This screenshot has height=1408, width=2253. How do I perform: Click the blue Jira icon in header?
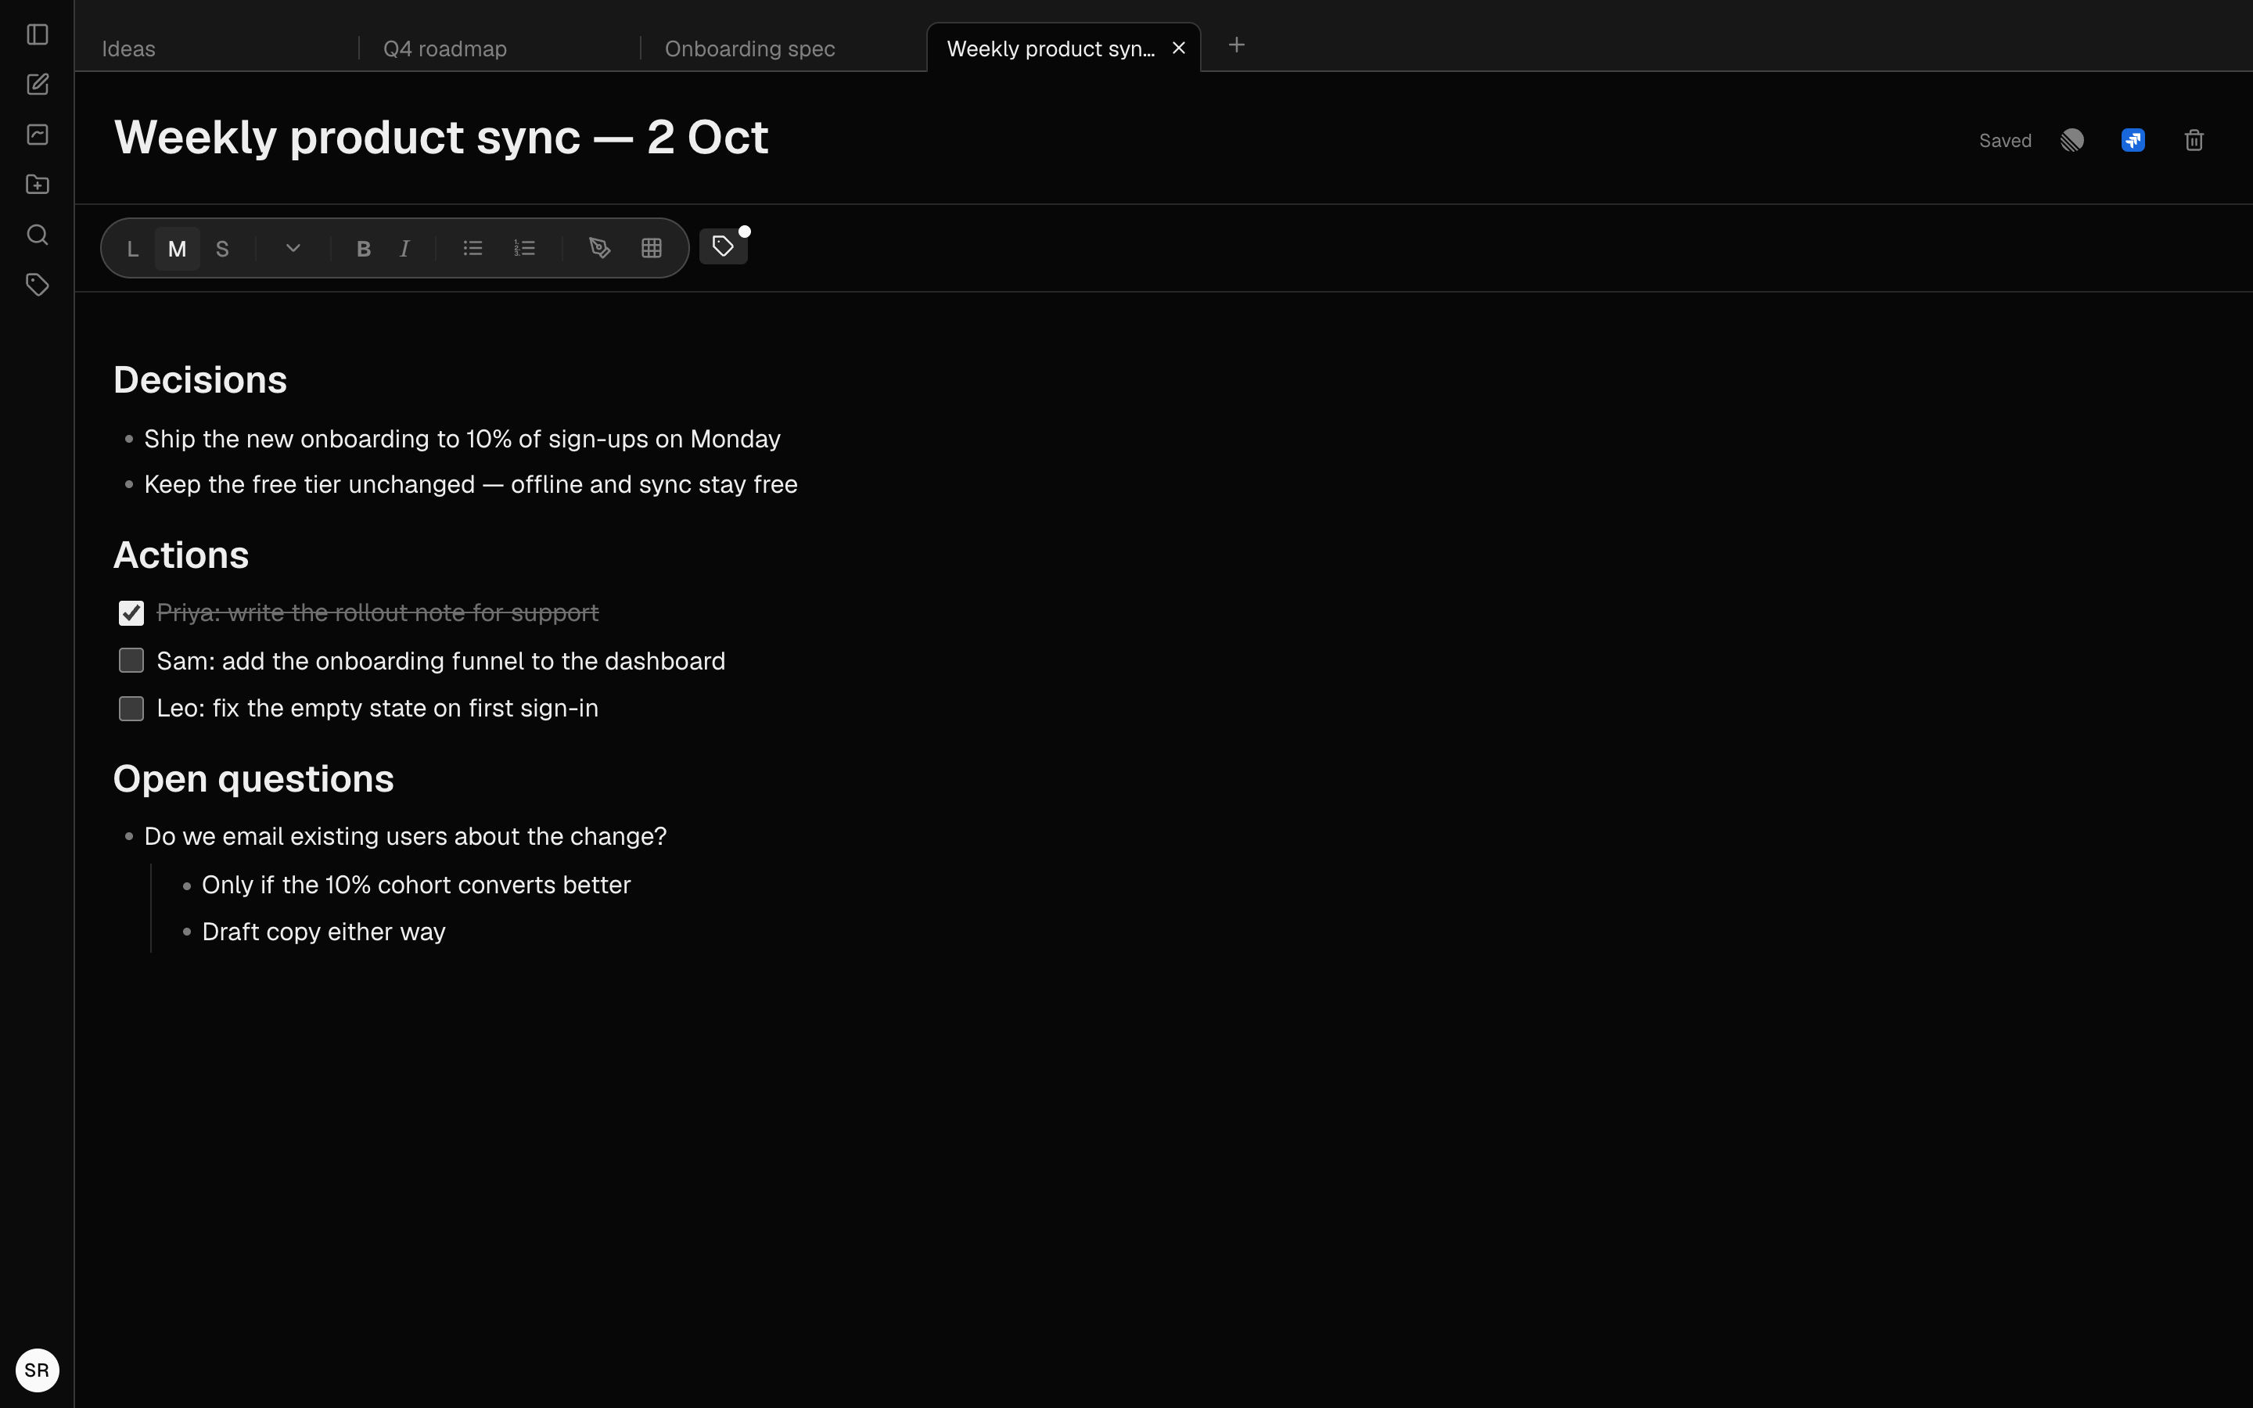click(2133, 141)
